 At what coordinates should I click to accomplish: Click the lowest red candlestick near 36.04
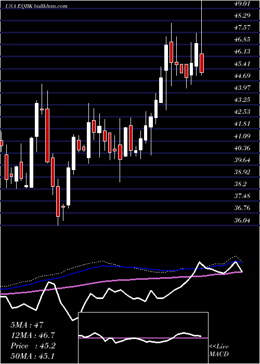click(x=58, y=201)
